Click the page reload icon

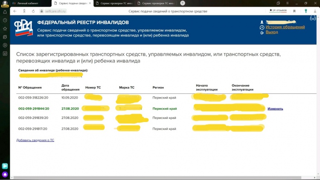pos(34,11)
